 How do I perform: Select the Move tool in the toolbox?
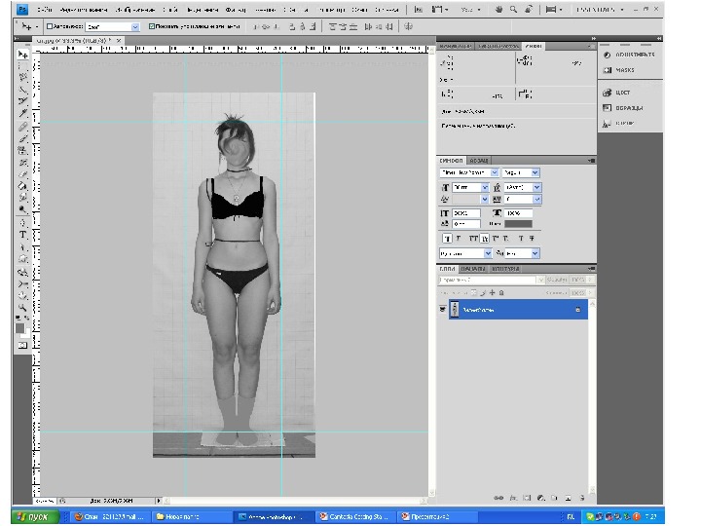22,54
